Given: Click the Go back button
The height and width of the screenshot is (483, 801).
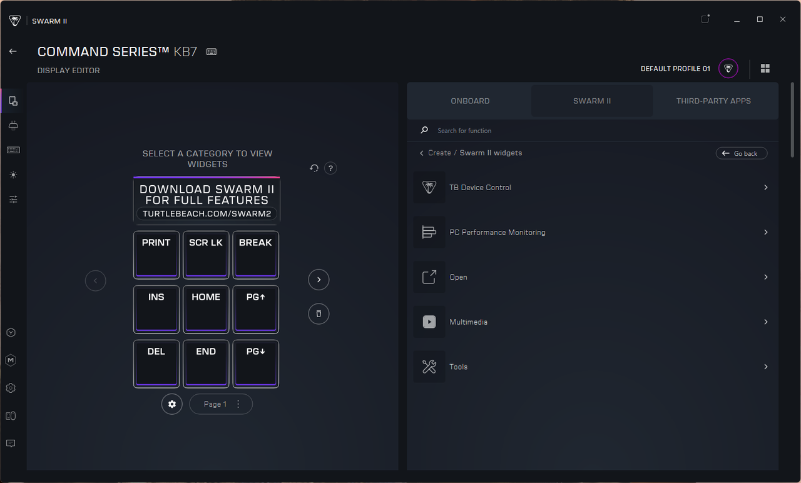Looking at the screenshot, I should click(742, 153).
